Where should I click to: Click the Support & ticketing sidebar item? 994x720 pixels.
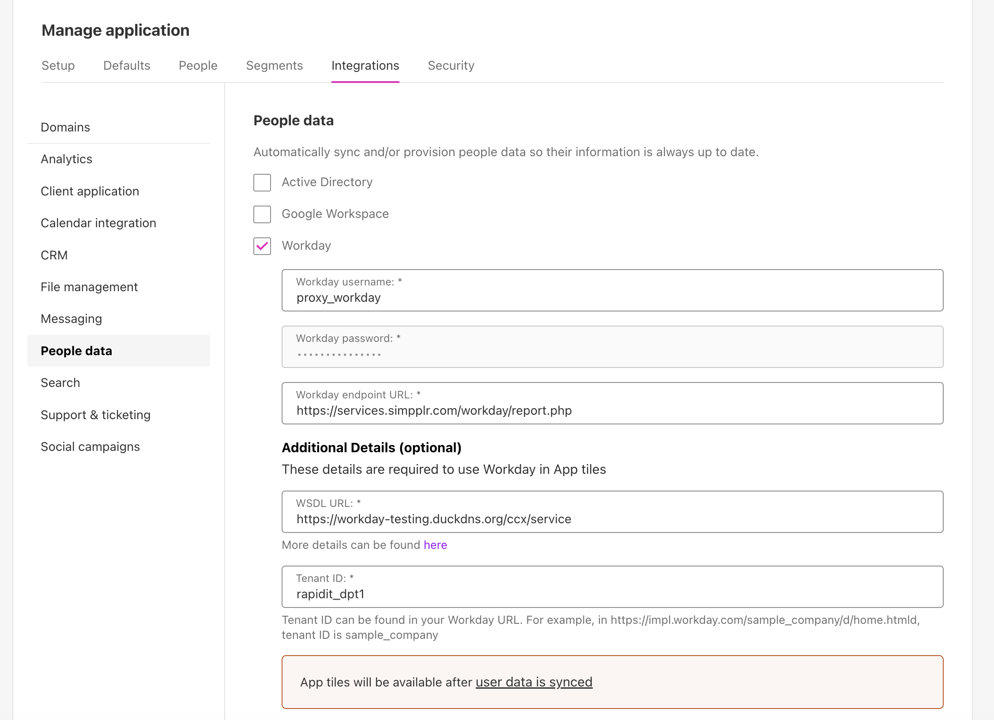point(96,414)
